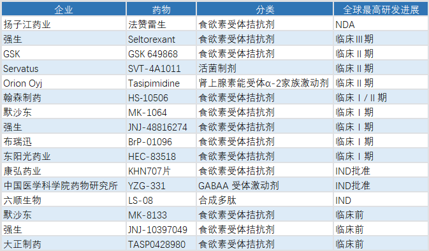Click the 临床 III 期 cell

tap(381, 39)
